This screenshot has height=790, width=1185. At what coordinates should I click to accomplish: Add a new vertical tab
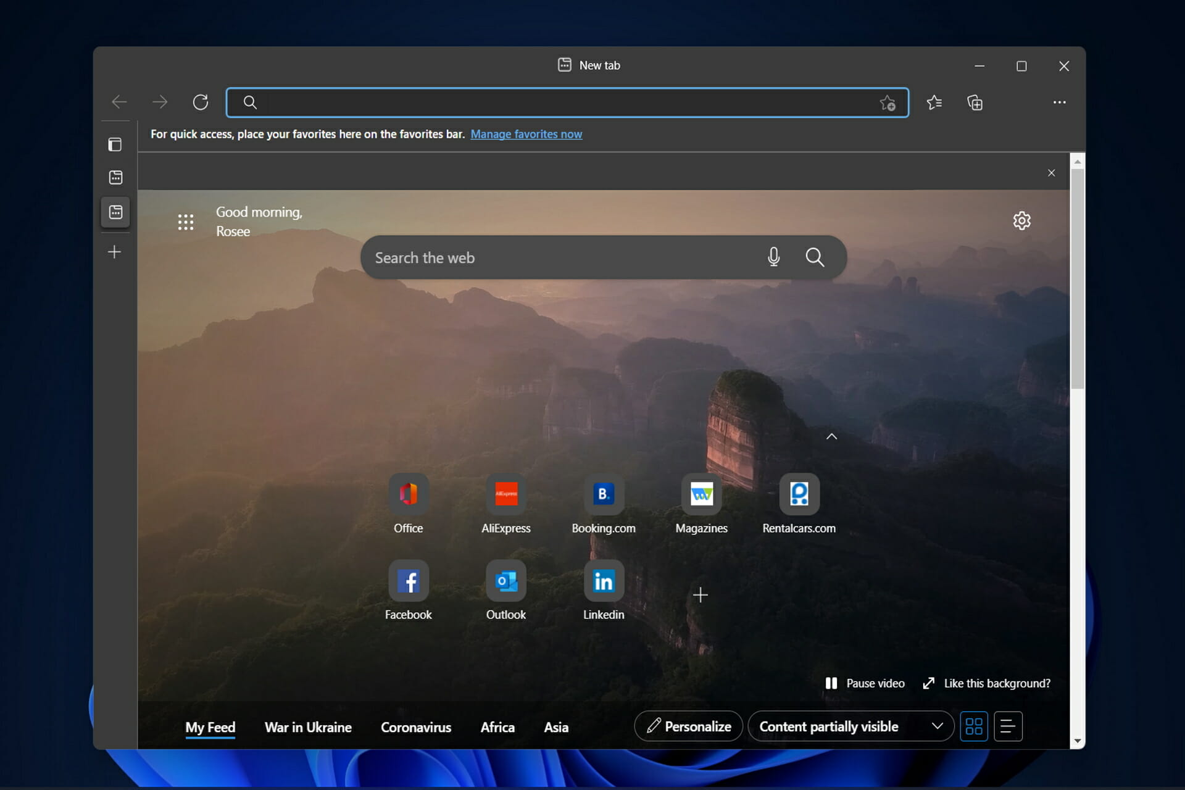pyautogui.click(x=115, y=252)
